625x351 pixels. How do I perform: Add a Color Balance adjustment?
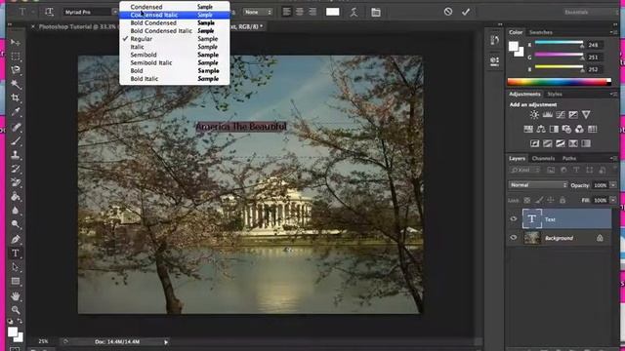pos(541,129)
